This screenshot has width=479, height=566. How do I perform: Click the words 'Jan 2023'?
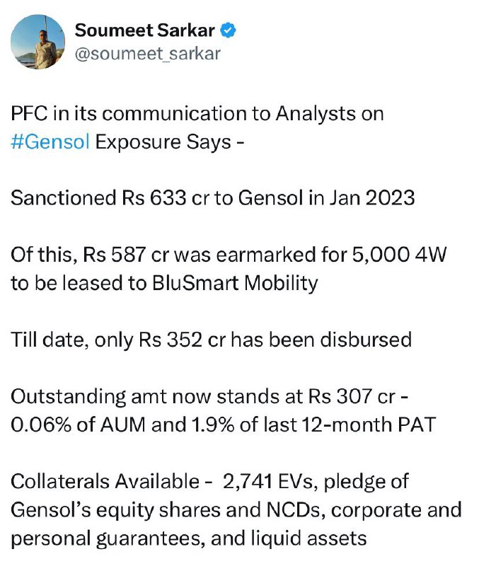coord(371,198)
